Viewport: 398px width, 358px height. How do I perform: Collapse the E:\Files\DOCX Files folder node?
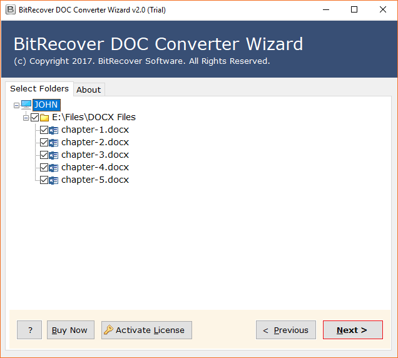26,118
